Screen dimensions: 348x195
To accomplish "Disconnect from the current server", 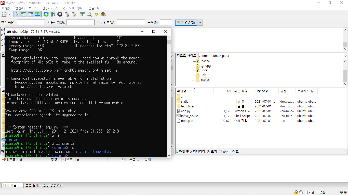I will pos(67,14).
